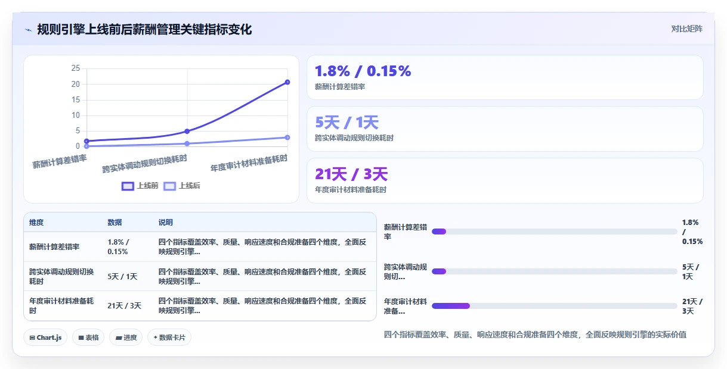Click the 维度 column header
Image resolution: width=727 pixels, height=369 pixels.
pos(36,223)
